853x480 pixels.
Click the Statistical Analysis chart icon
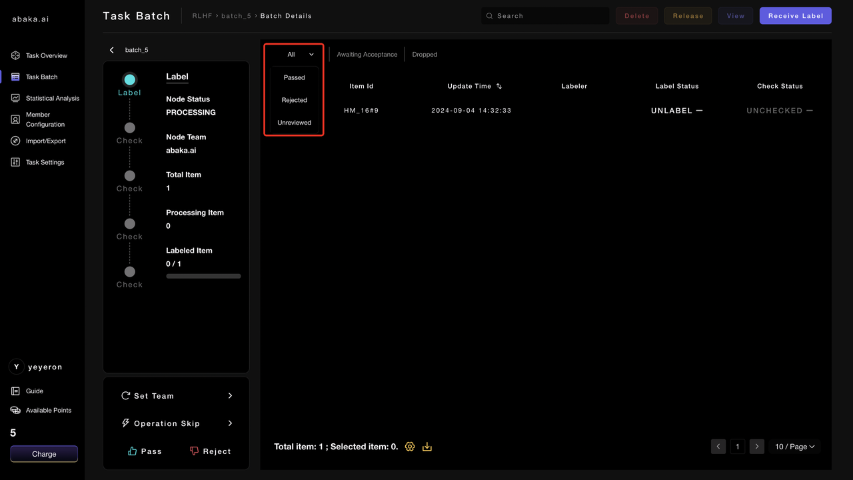click(x=15, y=98)
